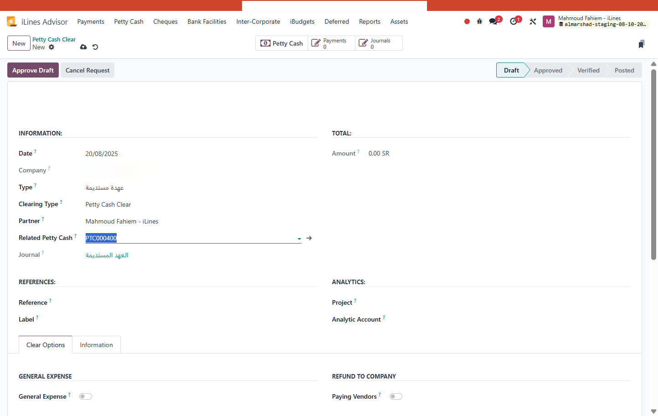This screenshot has width=658, height=416.
Task: Open the Petty Cash smart button
Action: click(282, 43)
